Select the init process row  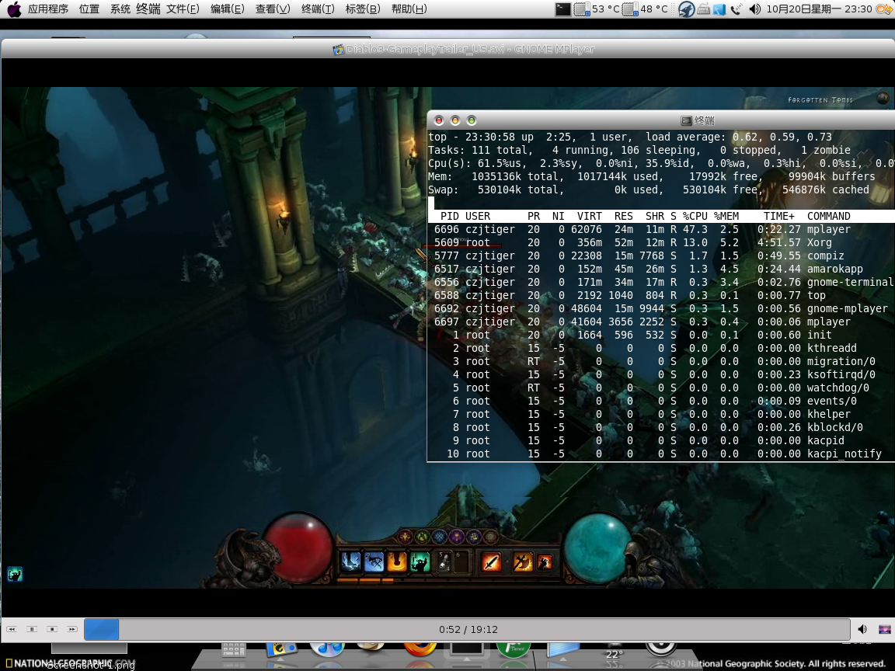[x=661, y=335]
